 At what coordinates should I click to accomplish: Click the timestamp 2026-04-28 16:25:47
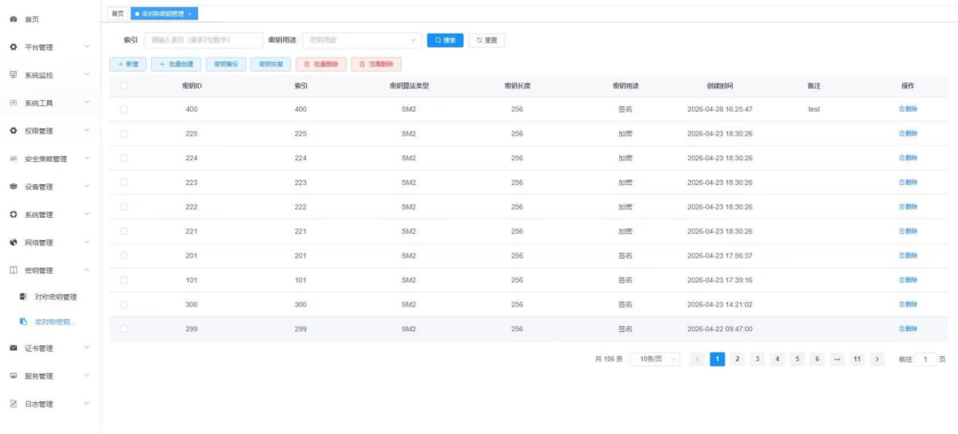tap(719, 109)
